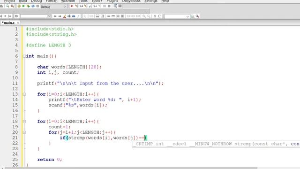Screen dimensions: 300x169
Task: Click the Step out debug icon
Action: (x=90, y=6)
